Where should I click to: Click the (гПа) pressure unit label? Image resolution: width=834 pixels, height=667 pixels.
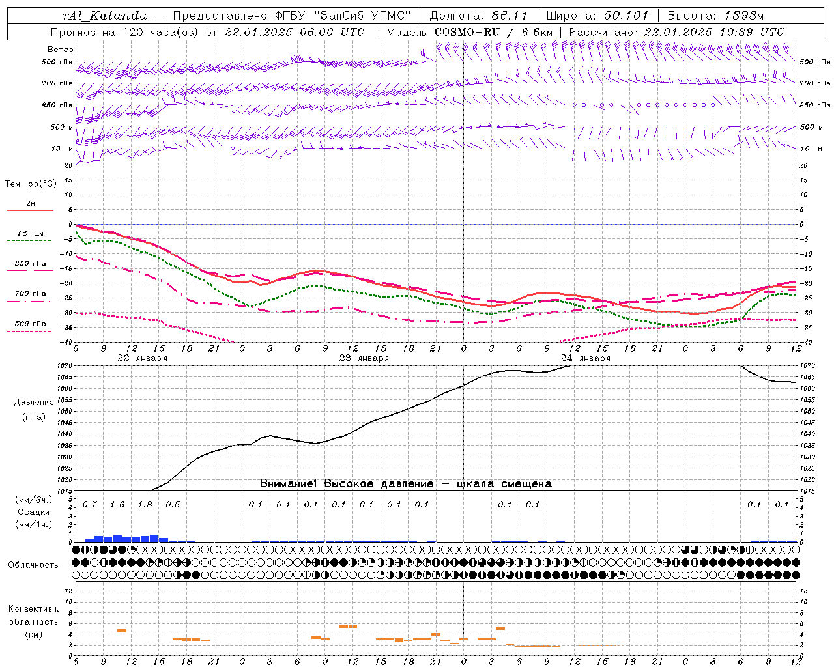34,418
